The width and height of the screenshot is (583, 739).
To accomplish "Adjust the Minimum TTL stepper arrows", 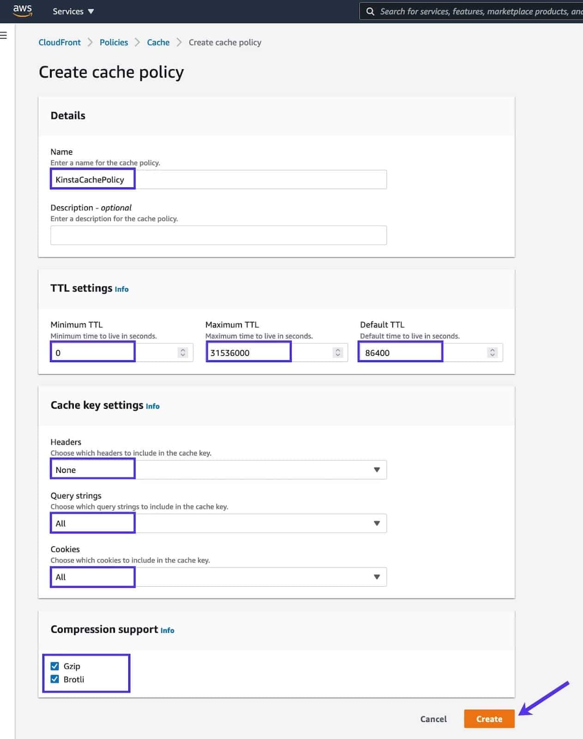I will [183, 352].
